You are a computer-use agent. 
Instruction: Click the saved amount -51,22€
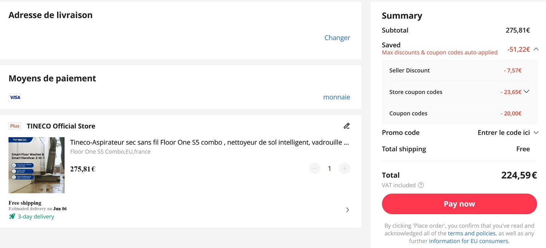tap(518, 49)
